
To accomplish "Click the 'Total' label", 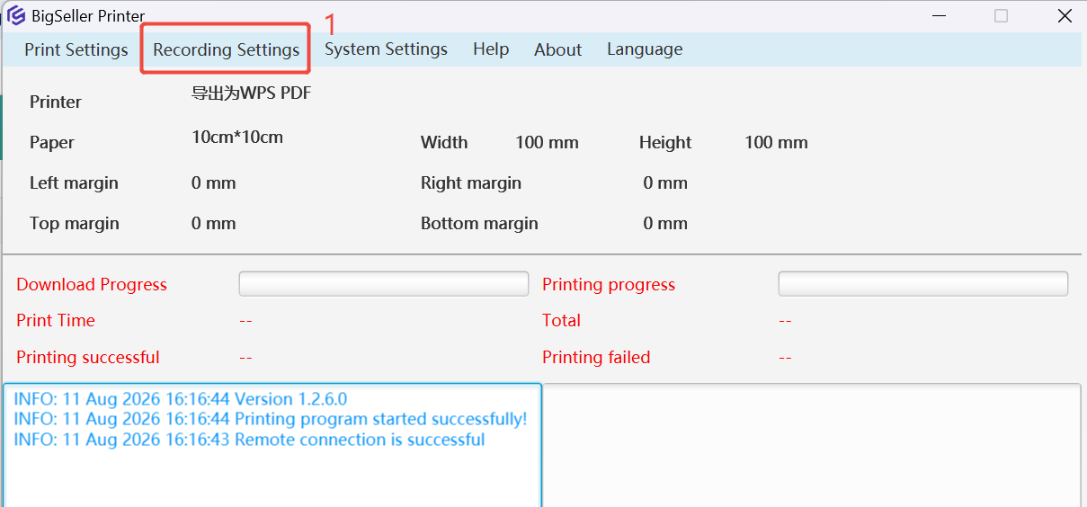I will click(561, 320).
